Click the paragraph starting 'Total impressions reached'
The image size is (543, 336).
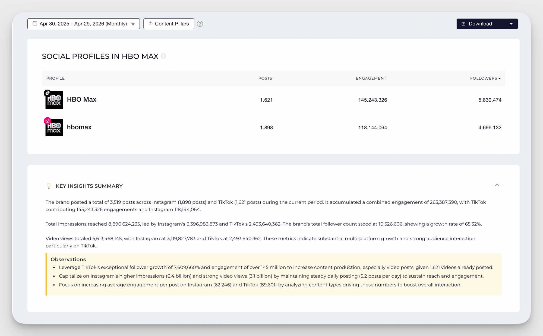tap(264, 224)
